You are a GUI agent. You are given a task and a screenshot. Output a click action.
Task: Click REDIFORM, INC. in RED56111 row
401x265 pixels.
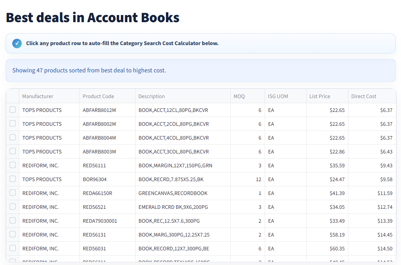(x=40, y=165)
